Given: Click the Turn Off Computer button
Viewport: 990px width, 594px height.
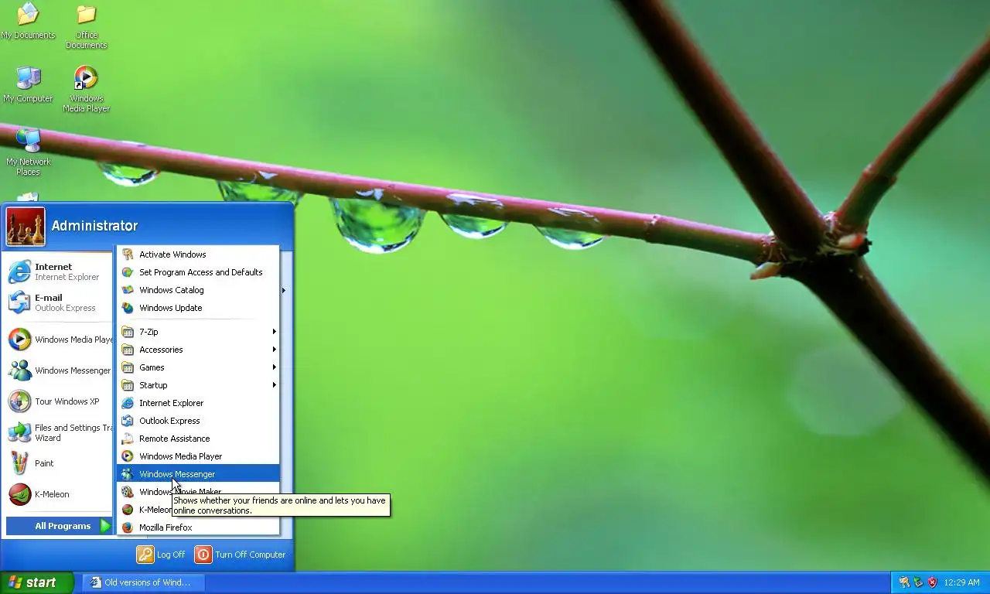Looking at the screenshot, I should coord(240,555).
